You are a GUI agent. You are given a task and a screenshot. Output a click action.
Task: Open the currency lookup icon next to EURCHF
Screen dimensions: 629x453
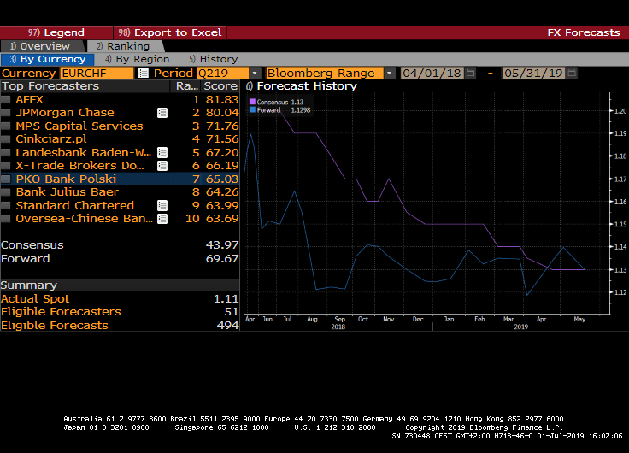(x=141, y=74)
